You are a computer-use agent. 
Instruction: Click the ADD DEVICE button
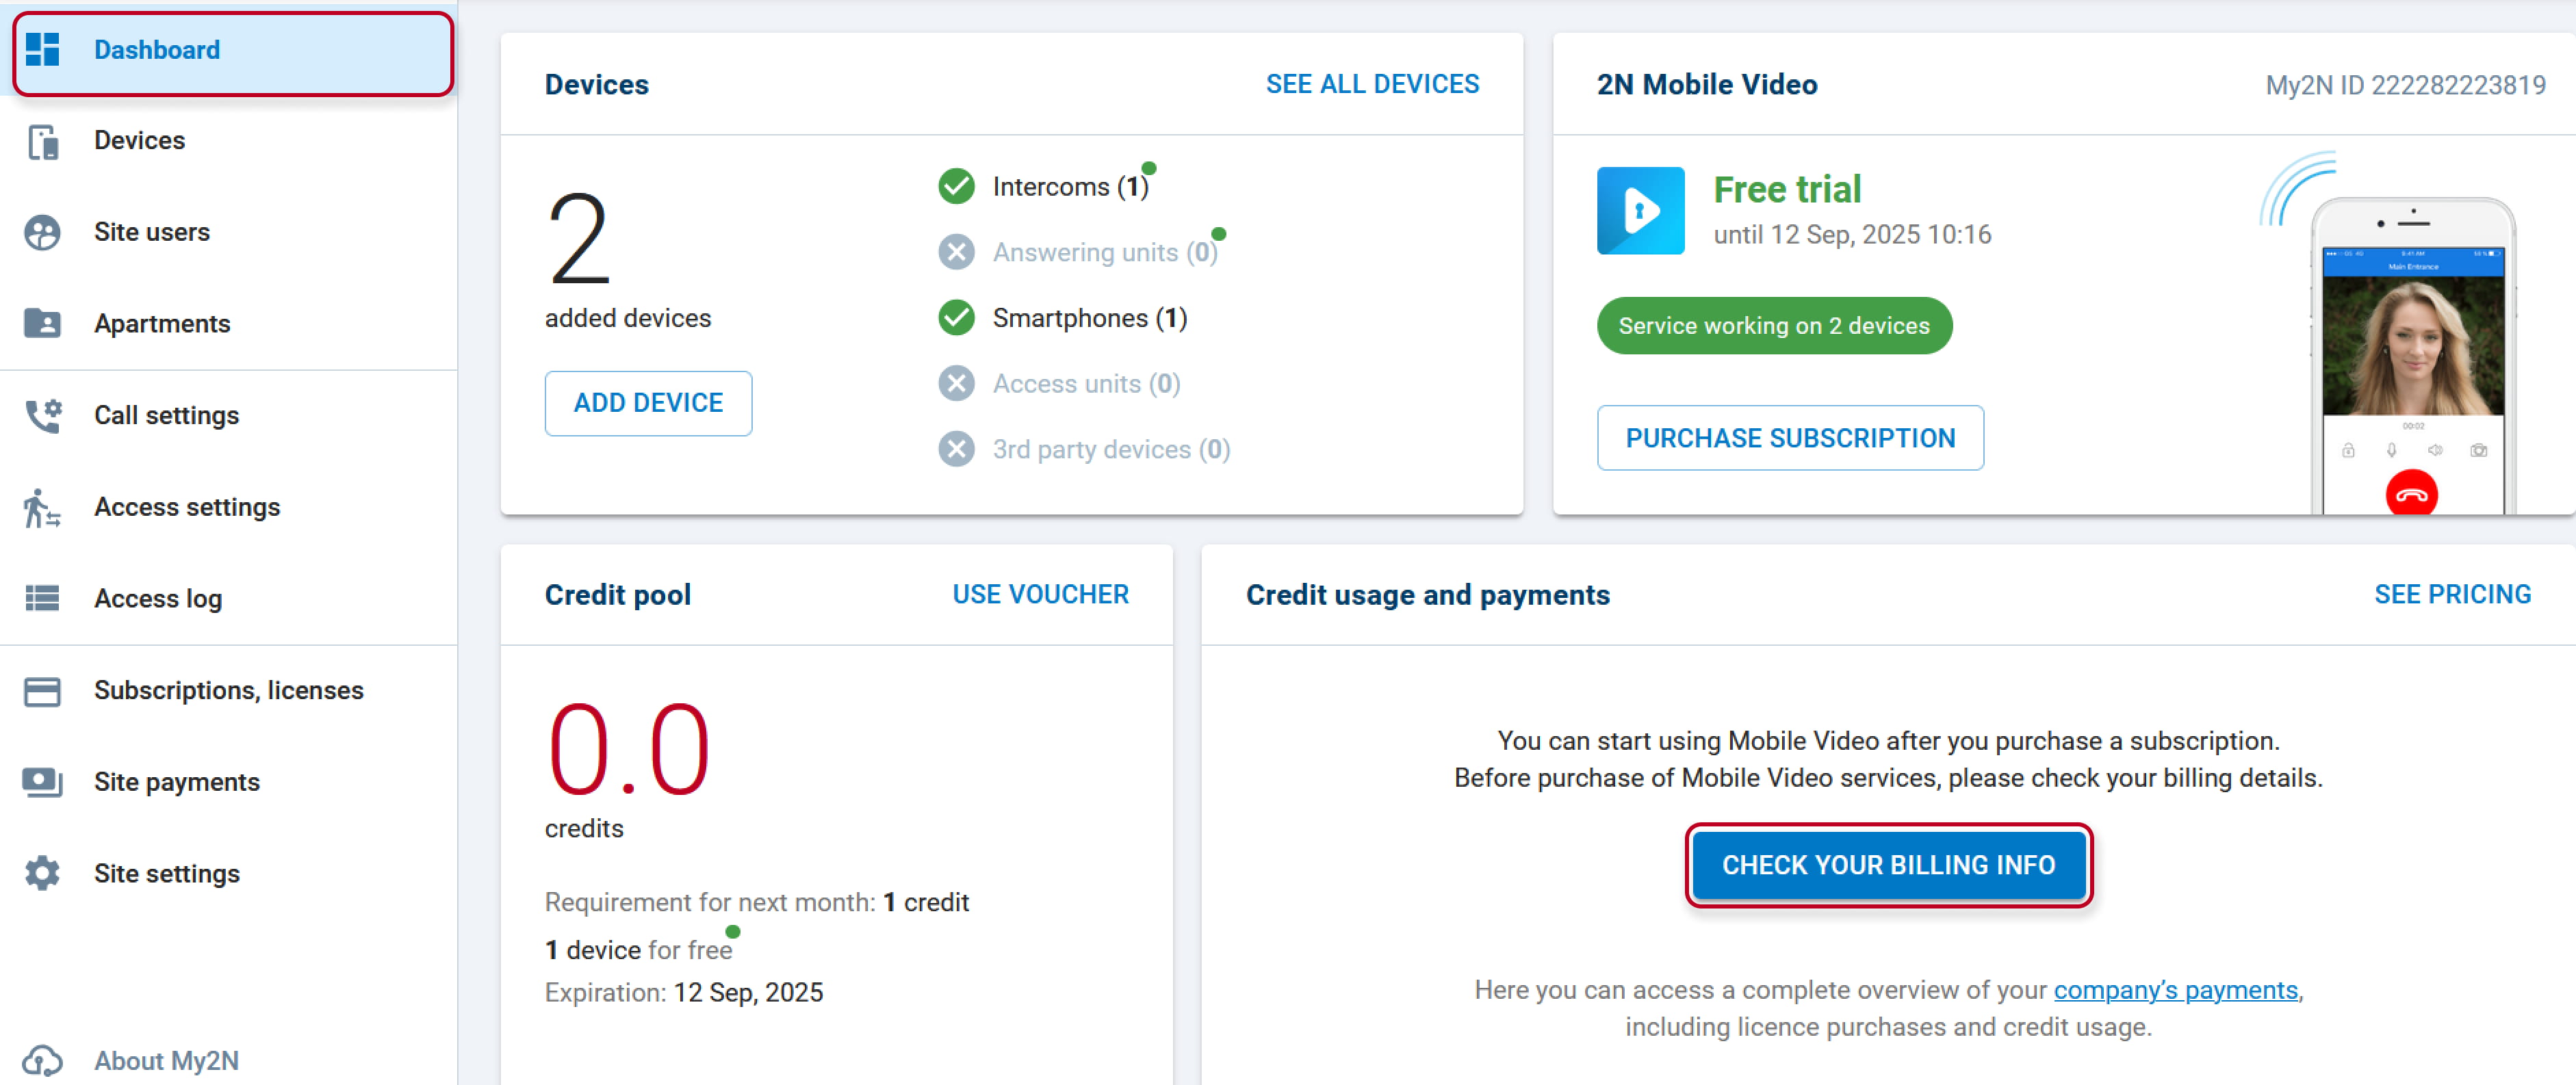pos(648,403)
